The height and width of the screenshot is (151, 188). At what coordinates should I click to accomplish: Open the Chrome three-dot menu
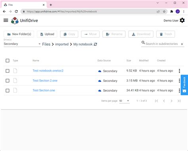click(x=184, y=12)
